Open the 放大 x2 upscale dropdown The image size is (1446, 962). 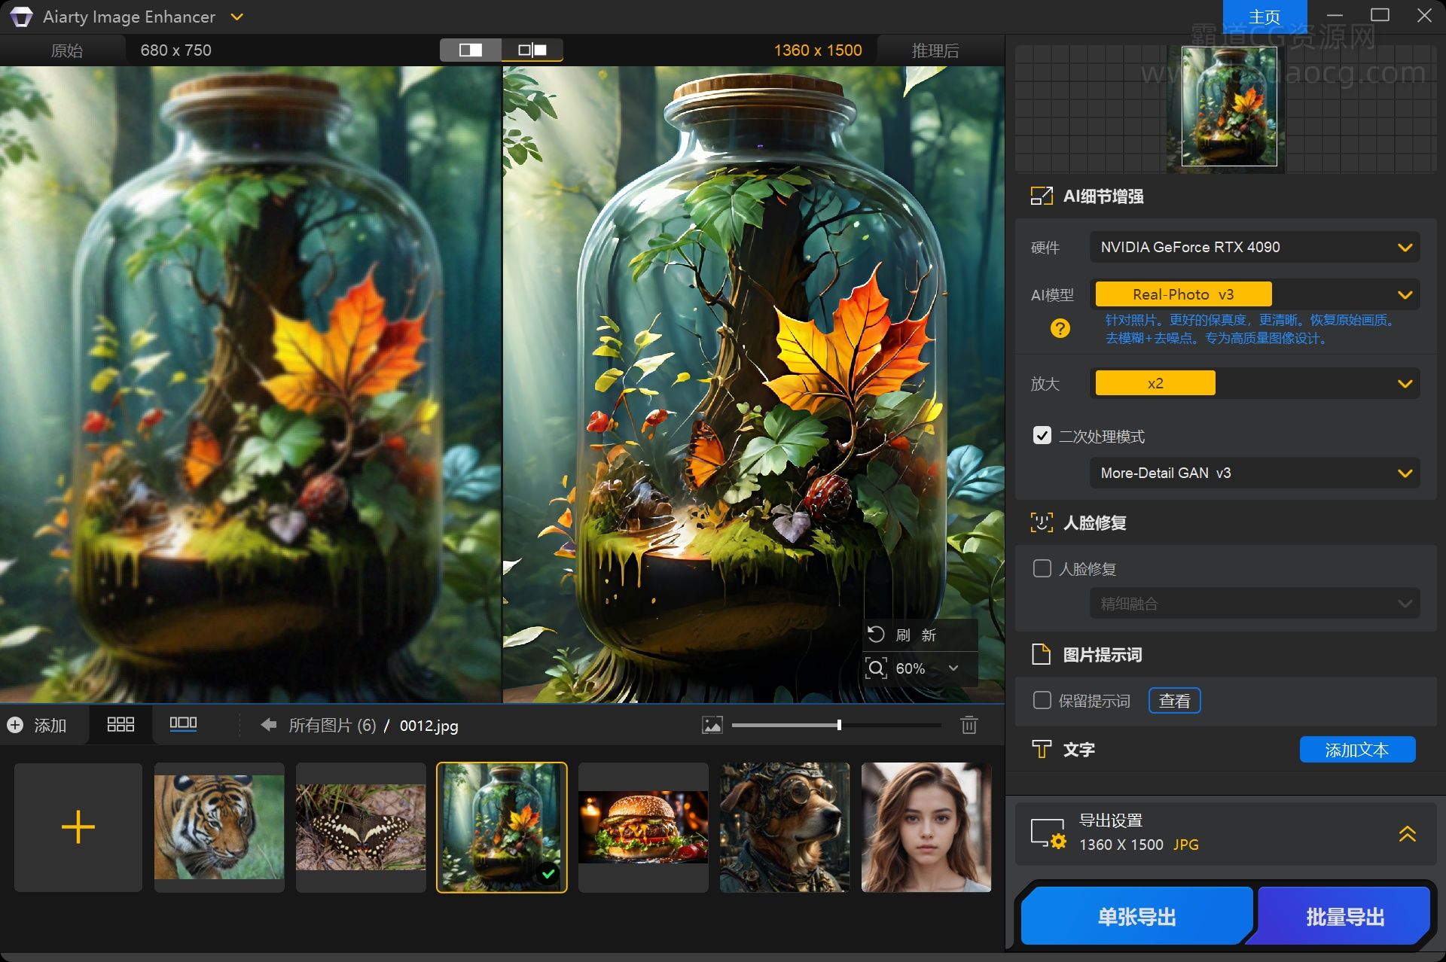(1255, 383)
